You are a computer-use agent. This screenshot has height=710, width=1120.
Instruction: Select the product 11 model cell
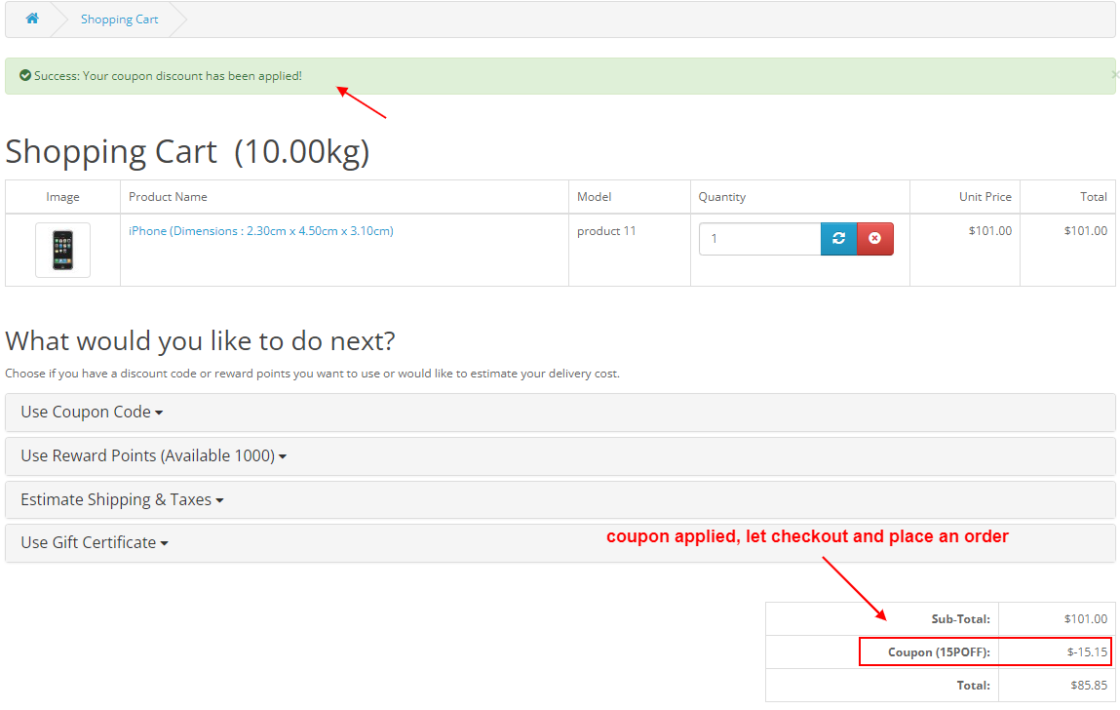[x=606, y=231]
